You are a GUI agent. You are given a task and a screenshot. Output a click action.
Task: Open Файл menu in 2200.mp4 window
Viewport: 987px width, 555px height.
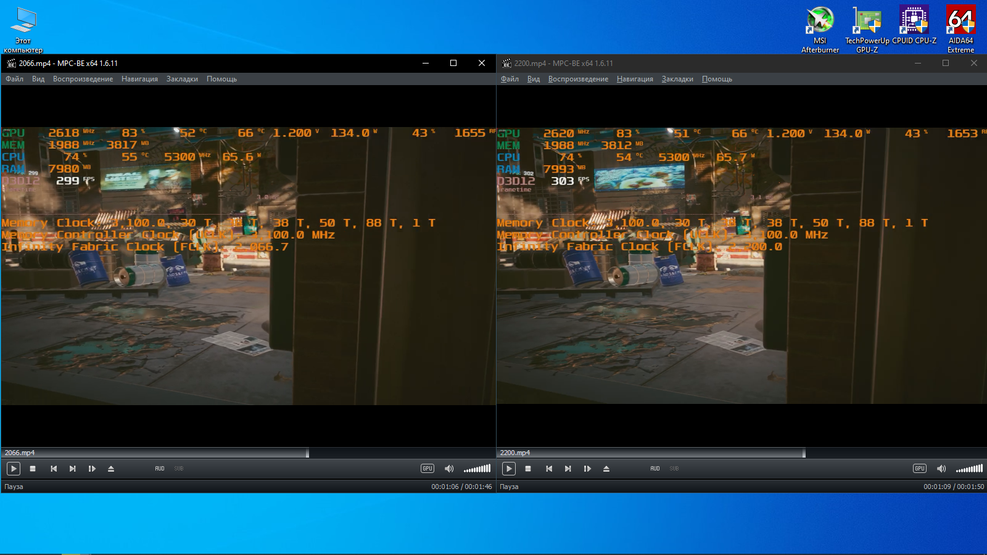(x=510, y=79)
